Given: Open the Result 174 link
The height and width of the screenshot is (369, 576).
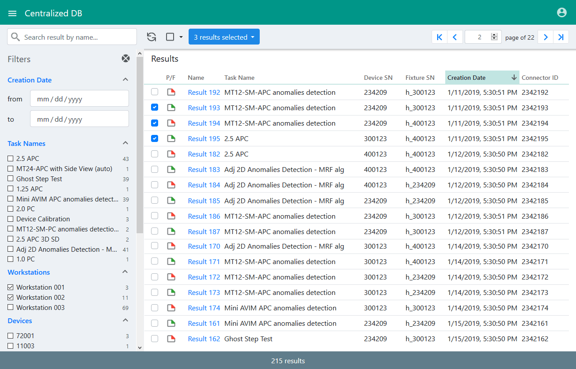Looking at the screenshot, I should tap(204, 308).
